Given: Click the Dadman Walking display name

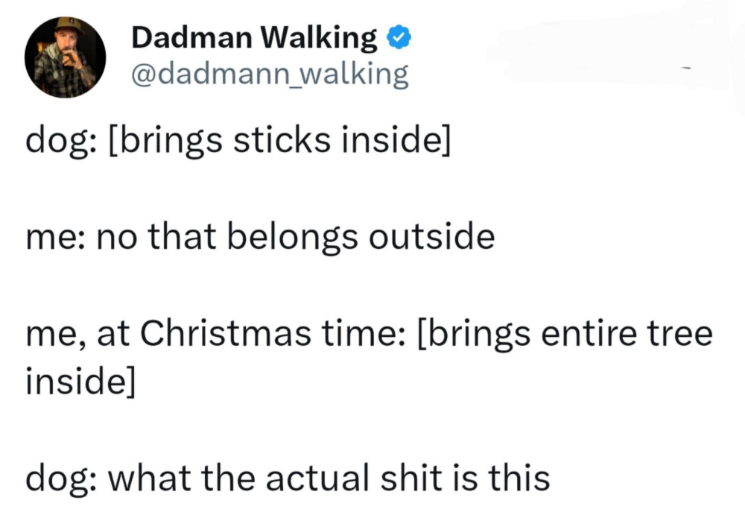Looking at the screenshot, I should click(x=254, y=37).
